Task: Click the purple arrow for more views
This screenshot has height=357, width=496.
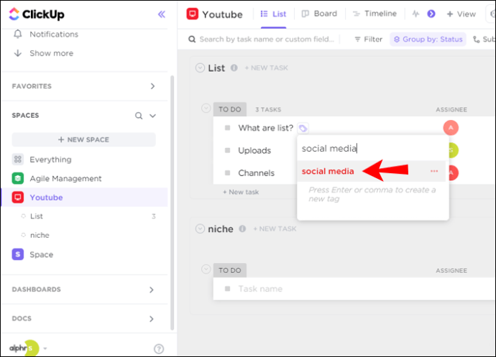Action: pos(431,14)
